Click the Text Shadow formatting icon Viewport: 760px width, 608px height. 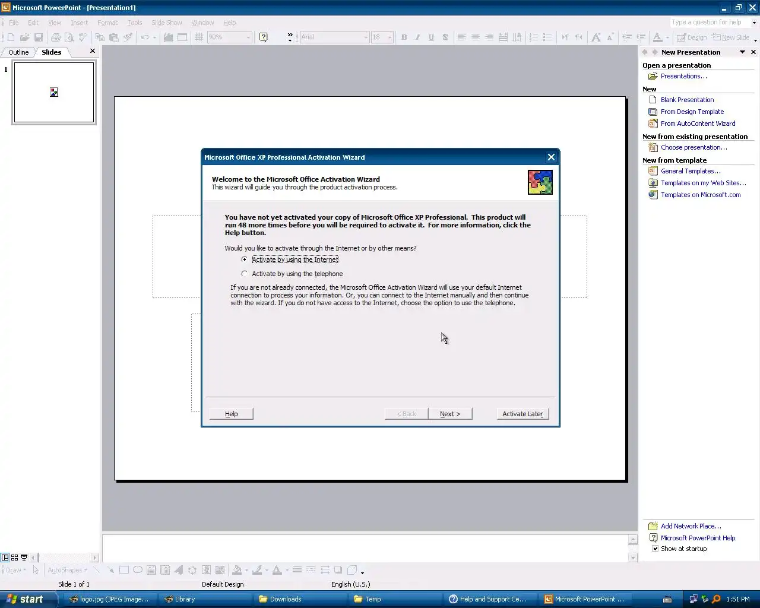tap(445, 37)
